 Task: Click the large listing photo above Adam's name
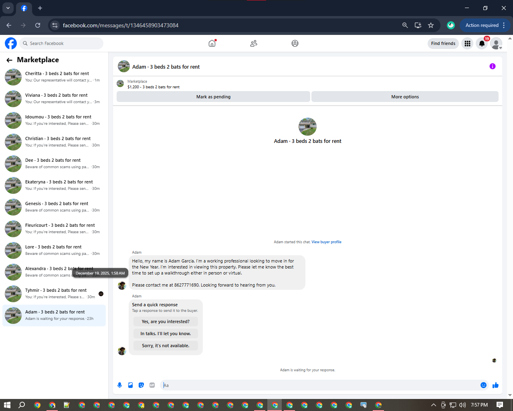(x=307, y=127)
